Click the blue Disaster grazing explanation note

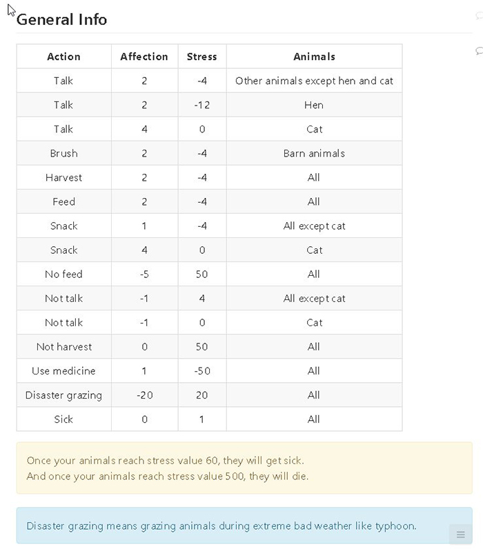[244, 526]
